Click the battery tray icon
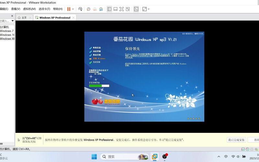The width and height of the screenshot is (259, 162). 244,156
